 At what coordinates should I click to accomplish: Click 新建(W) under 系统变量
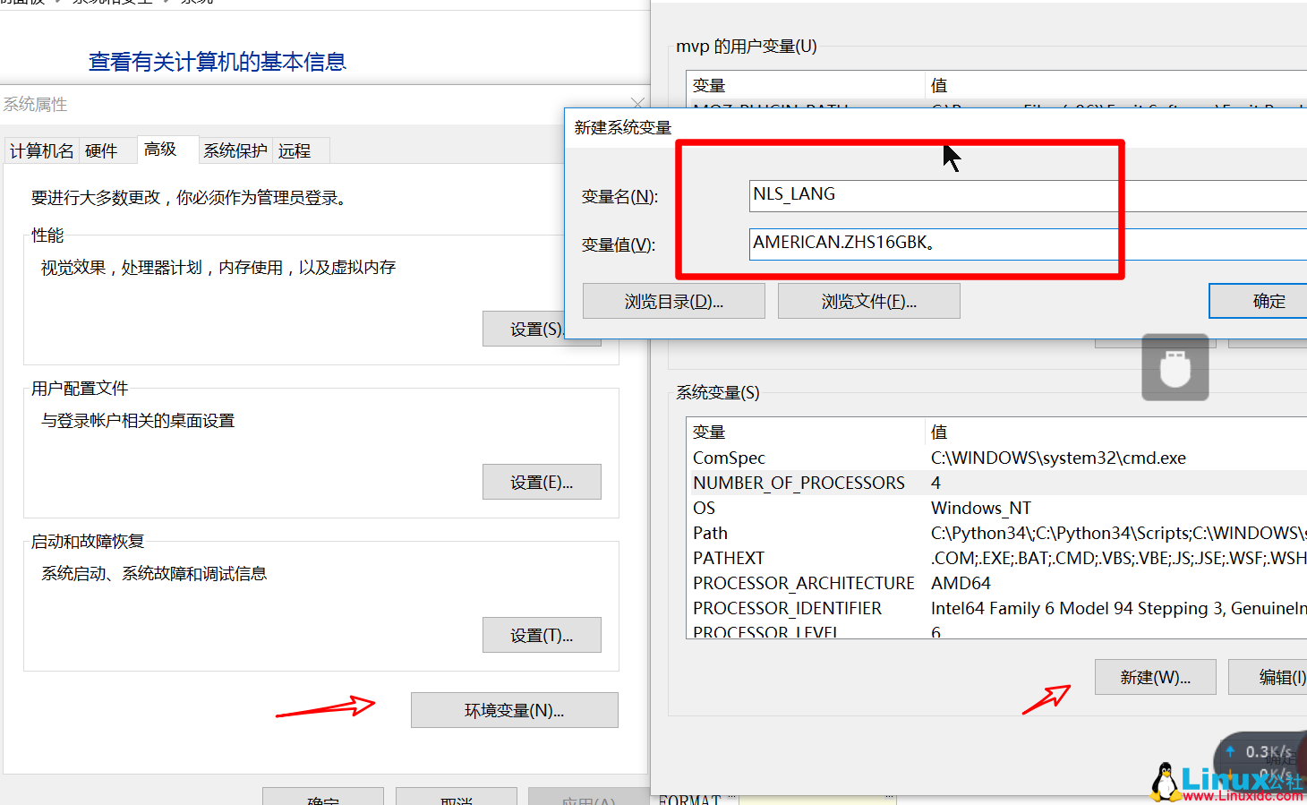pos(1155,677)
